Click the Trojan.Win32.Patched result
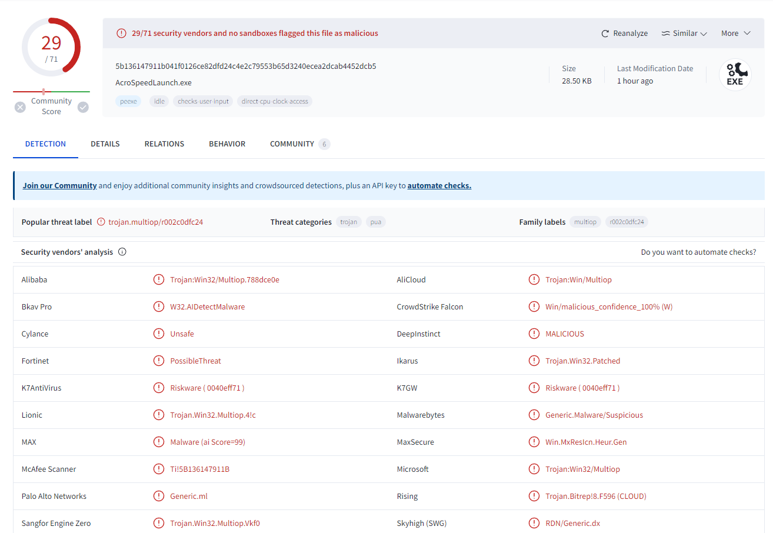 pyautogui.click(x=583, y=361)
